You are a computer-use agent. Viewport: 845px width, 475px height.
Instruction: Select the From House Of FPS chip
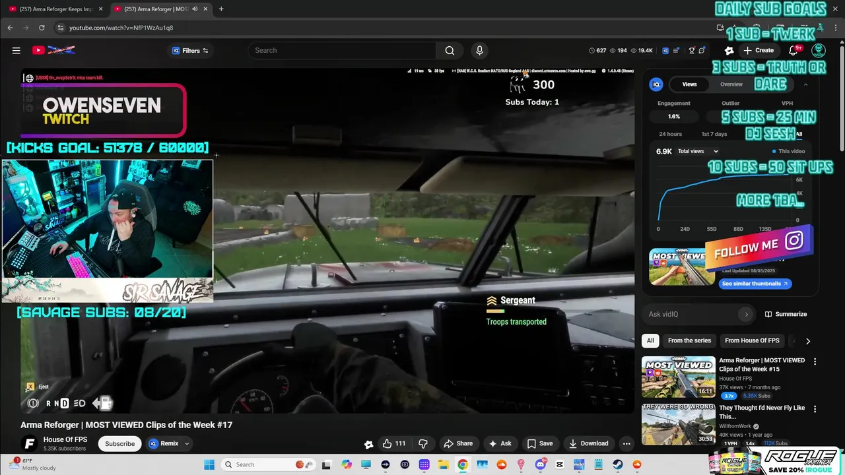coord(752,340)
